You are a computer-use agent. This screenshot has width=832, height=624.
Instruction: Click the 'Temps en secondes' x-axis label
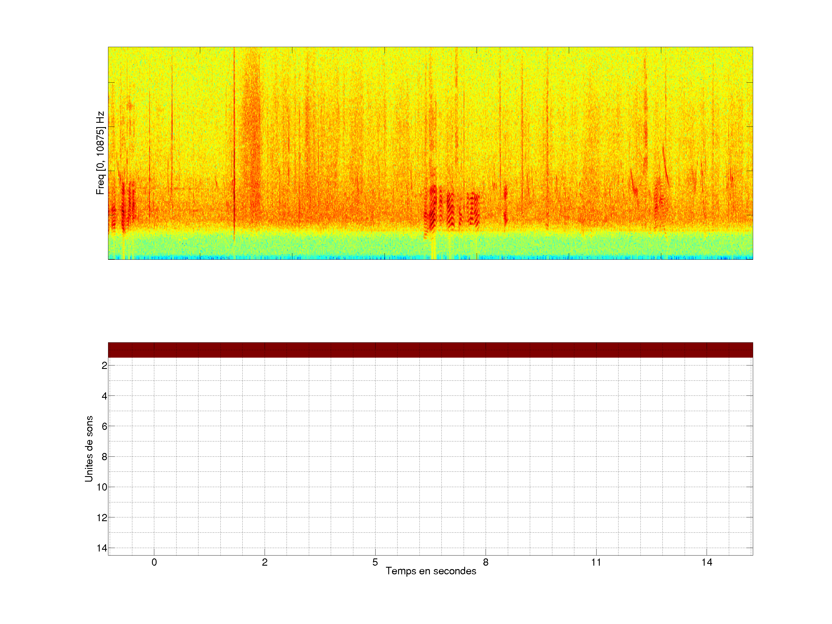[431, 571]
